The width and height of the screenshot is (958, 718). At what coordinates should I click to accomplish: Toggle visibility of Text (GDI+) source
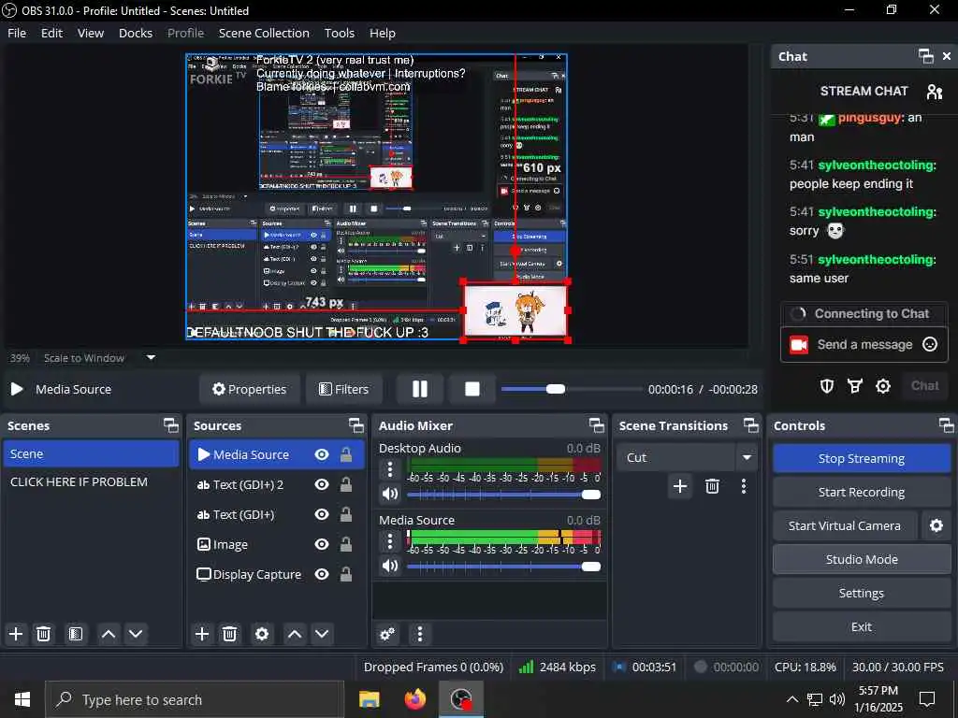322,514
